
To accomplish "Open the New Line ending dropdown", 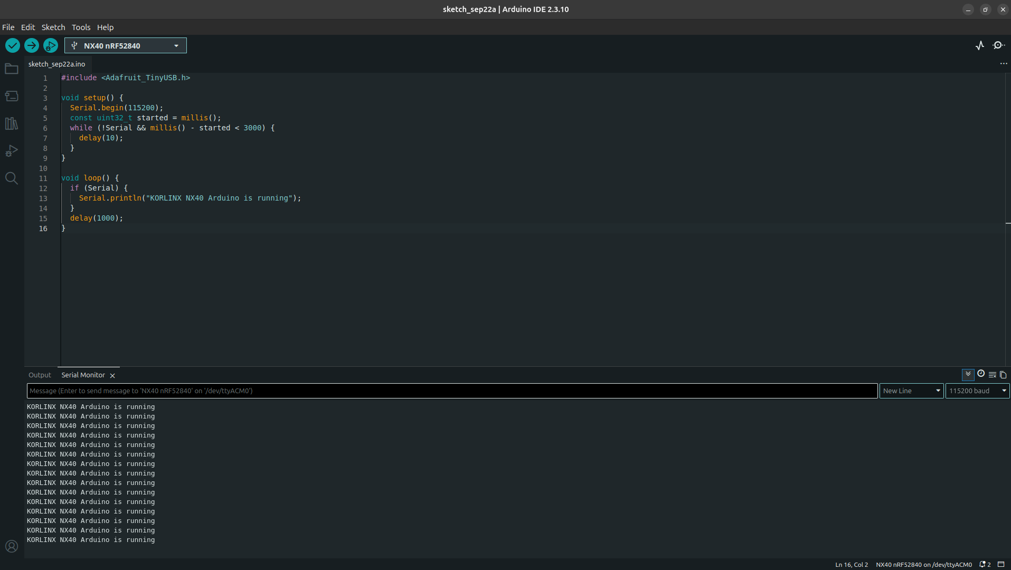I will (x=911, y=391).
